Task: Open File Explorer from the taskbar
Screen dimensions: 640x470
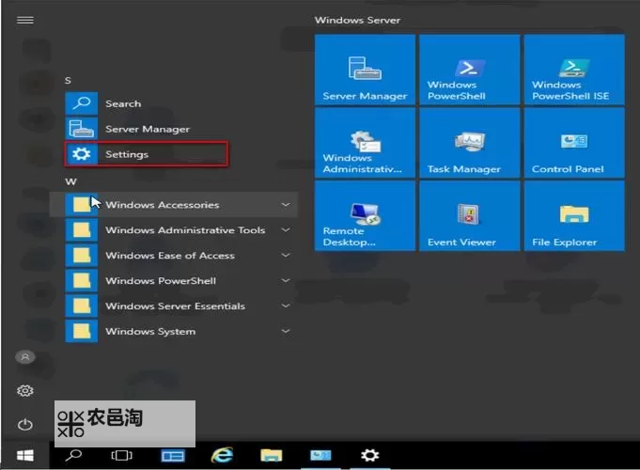Action: point(272,455)
